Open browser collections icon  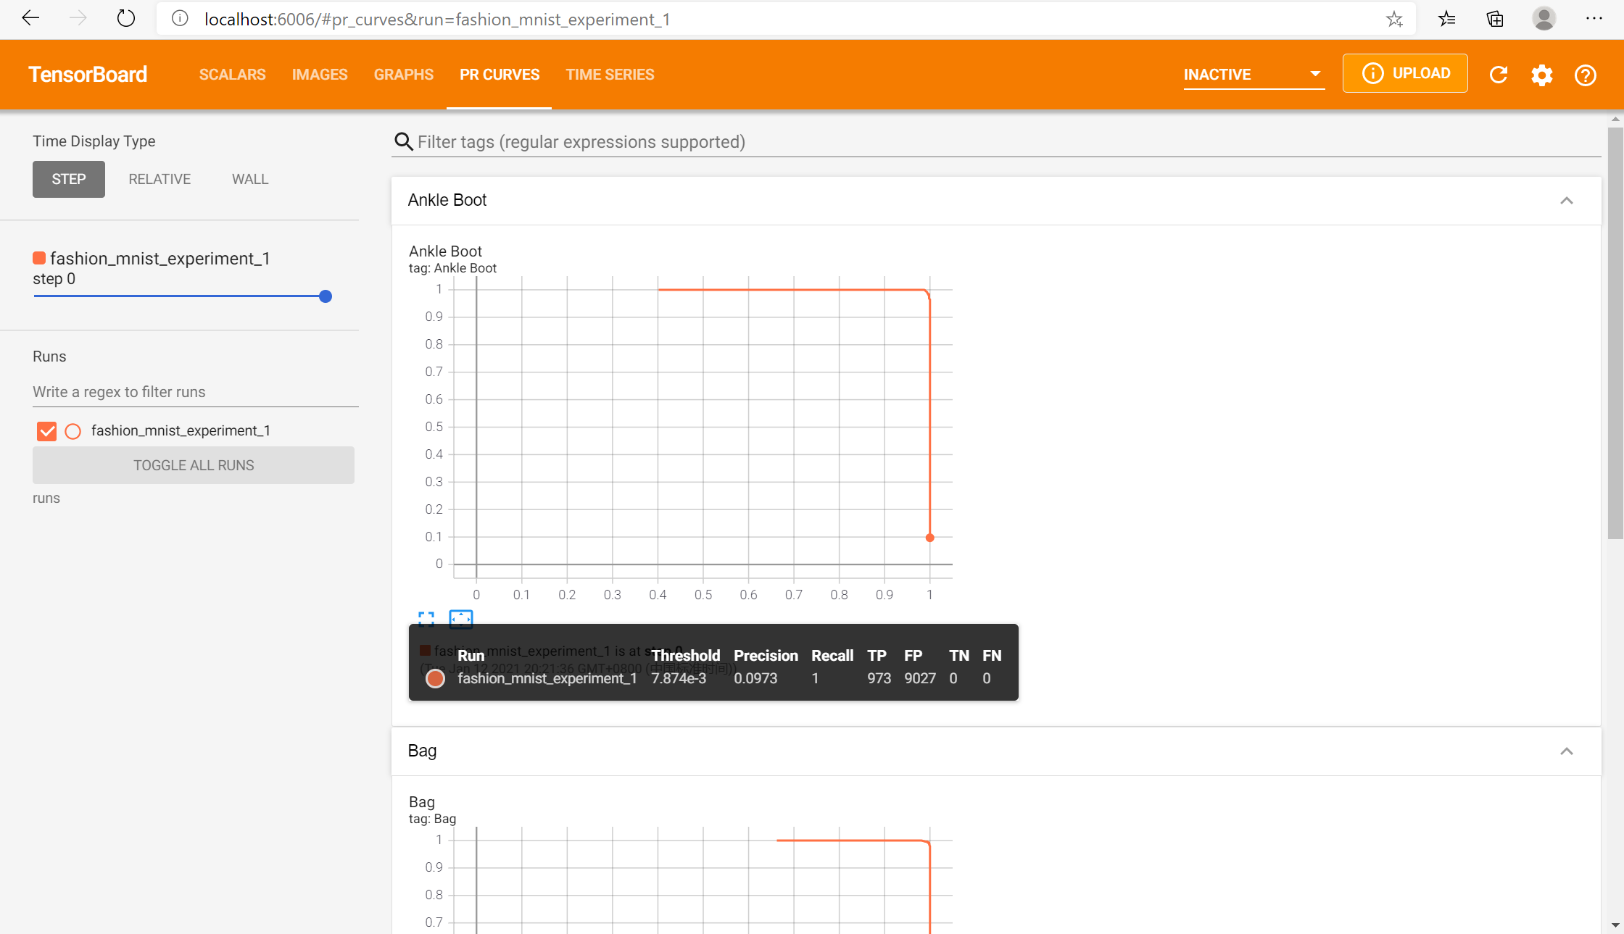pos(1495,19)
